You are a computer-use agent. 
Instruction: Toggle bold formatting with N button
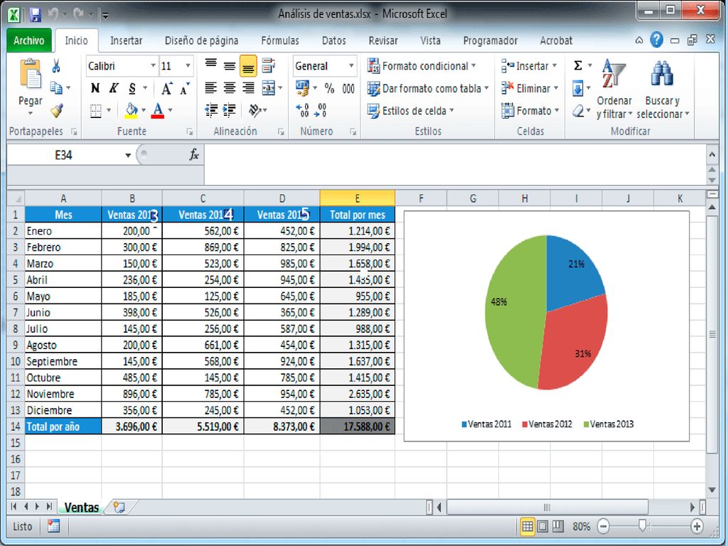[95, 87]
